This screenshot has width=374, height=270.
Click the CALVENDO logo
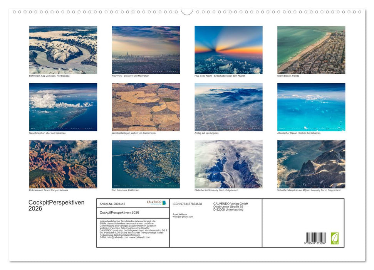[156, 202]
